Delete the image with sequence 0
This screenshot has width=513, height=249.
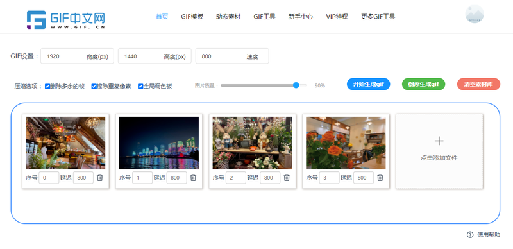click(100, 178)
